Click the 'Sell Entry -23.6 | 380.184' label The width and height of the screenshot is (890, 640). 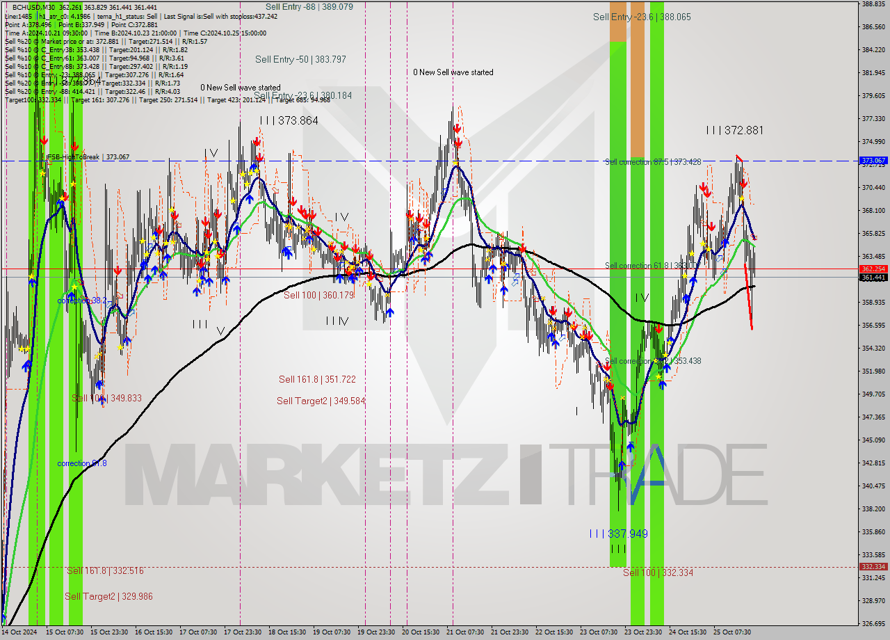pos(302,95)
